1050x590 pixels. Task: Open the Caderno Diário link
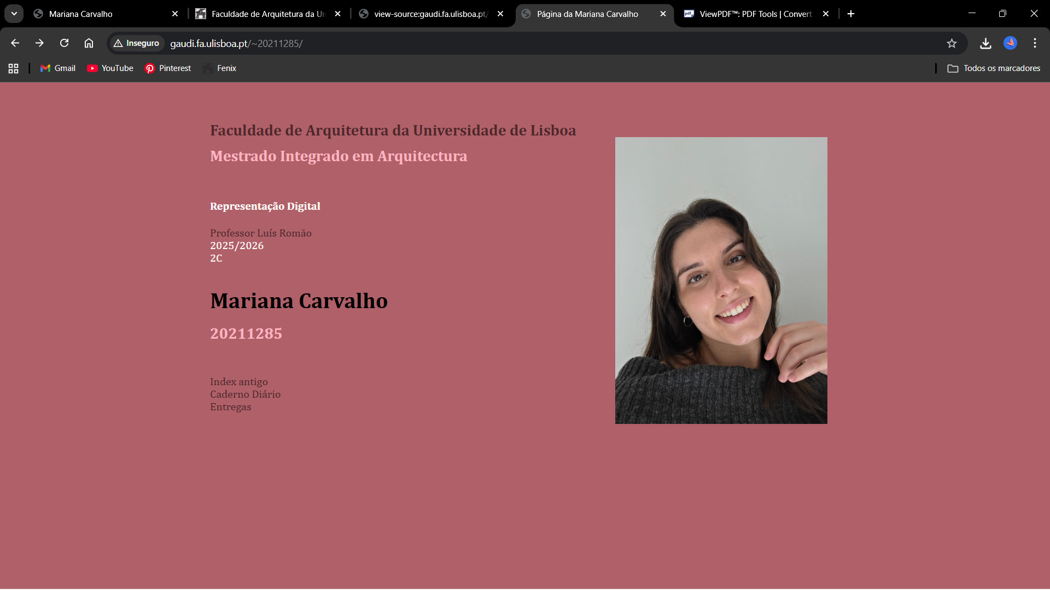click(245, 394)
